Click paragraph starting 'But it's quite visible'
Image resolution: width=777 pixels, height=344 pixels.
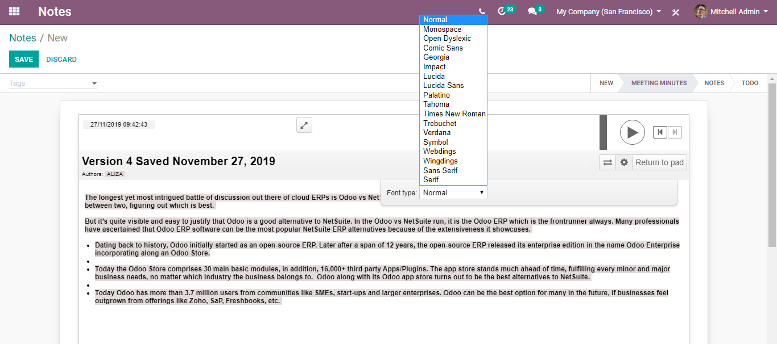[382, 225]
